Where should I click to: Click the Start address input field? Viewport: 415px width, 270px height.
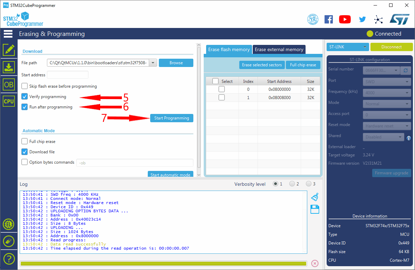click(68, 75)
